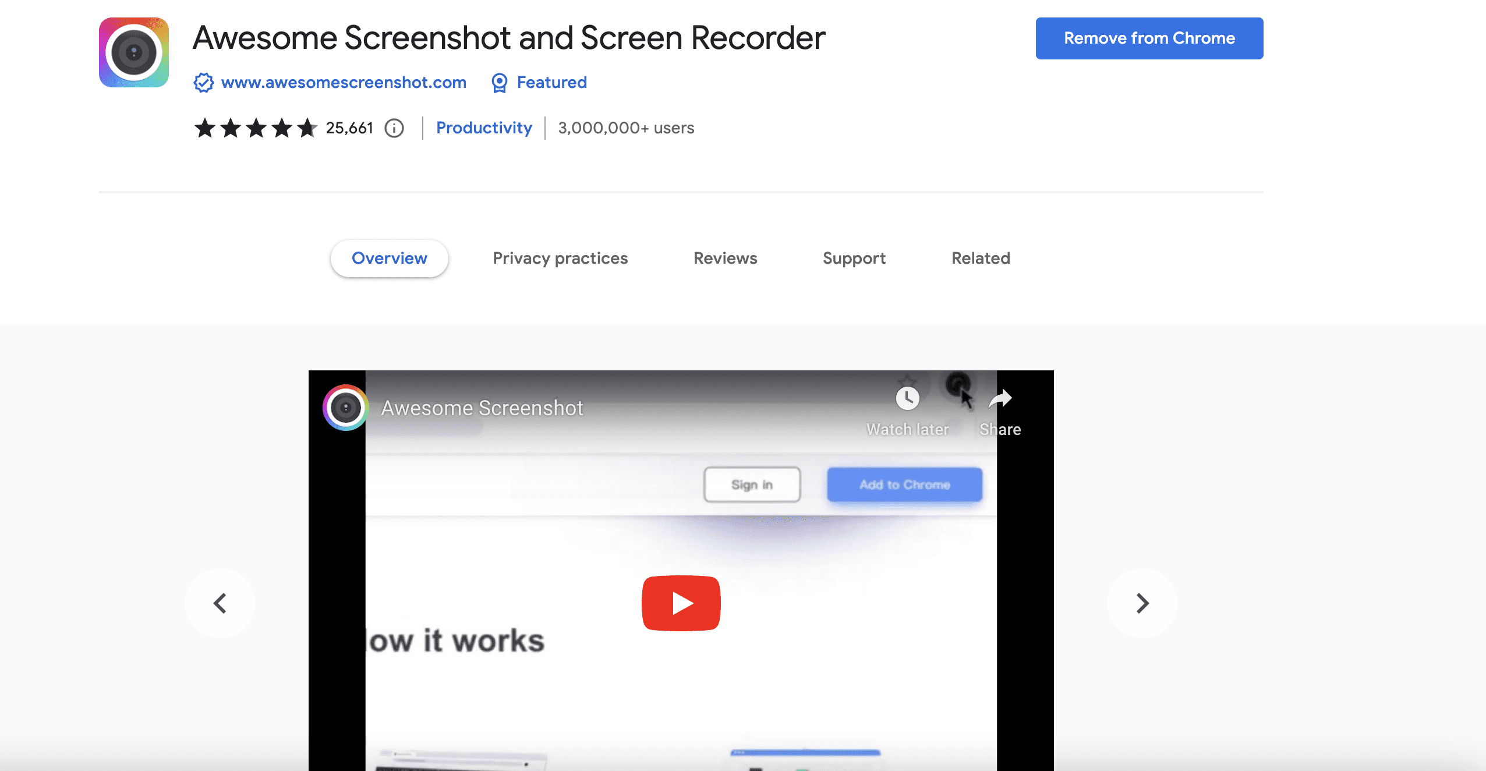The image size is (1486, 771).
Task: Switch to the Privacy practices tab
Action: pyautogui.click(x=560, y=257)
